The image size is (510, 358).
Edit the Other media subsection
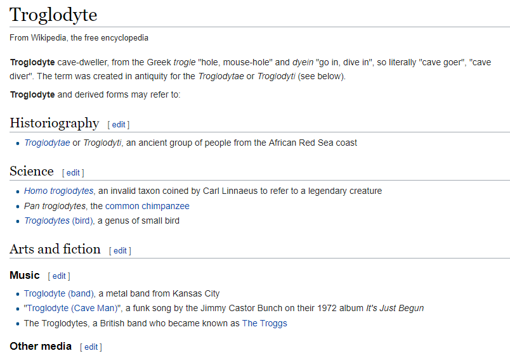coord(91,347)
